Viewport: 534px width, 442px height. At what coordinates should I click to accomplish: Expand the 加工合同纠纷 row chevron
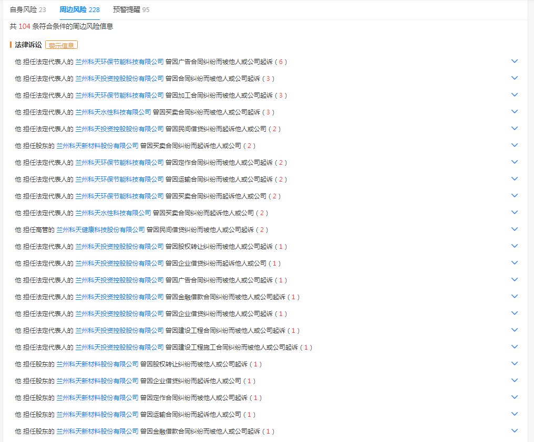pos(515,94)
